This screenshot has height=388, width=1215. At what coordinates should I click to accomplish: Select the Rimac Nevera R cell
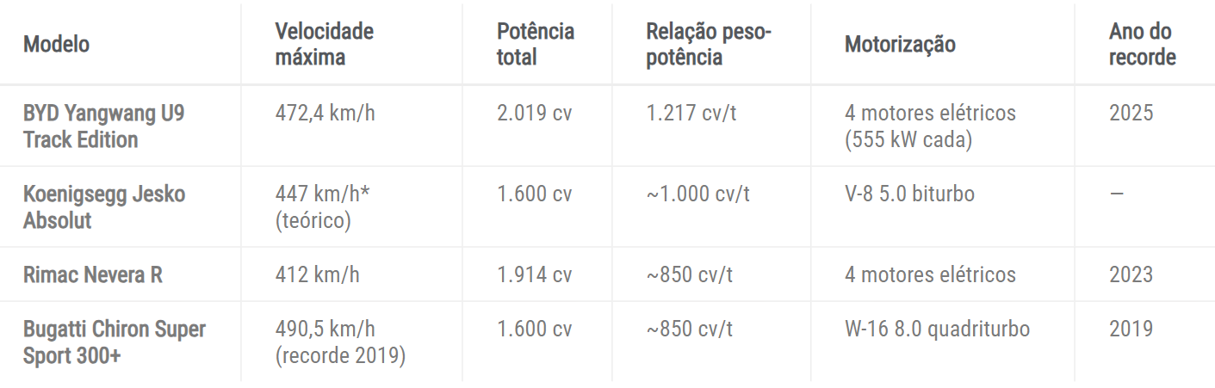[x=93, y=274]
